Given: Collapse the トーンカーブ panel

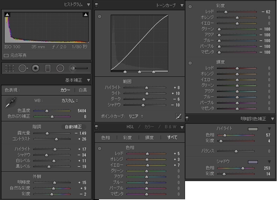Looking at the screenshot, I should (x=182, y=6).
